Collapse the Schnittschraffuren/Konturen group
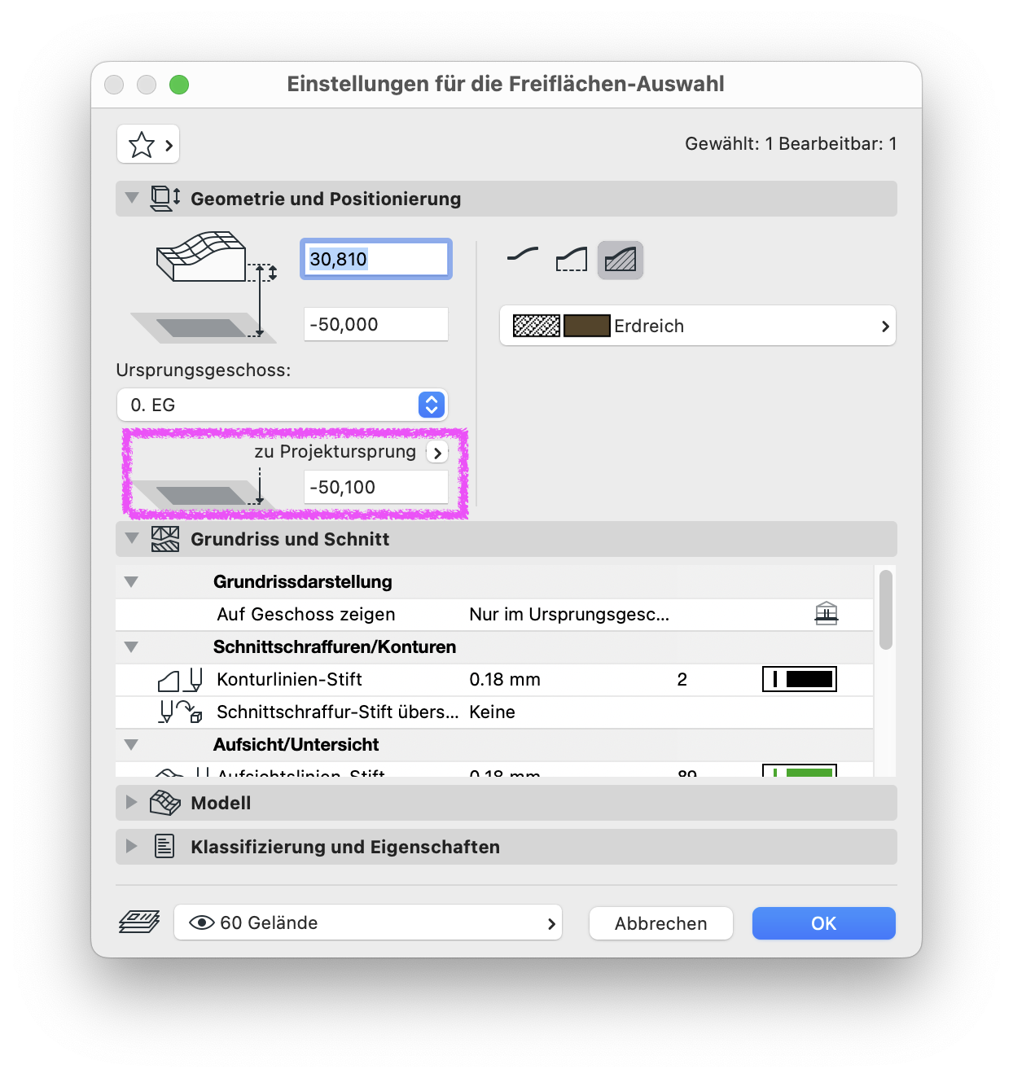Screen dimensions: 1013x1078 (131, 646)
